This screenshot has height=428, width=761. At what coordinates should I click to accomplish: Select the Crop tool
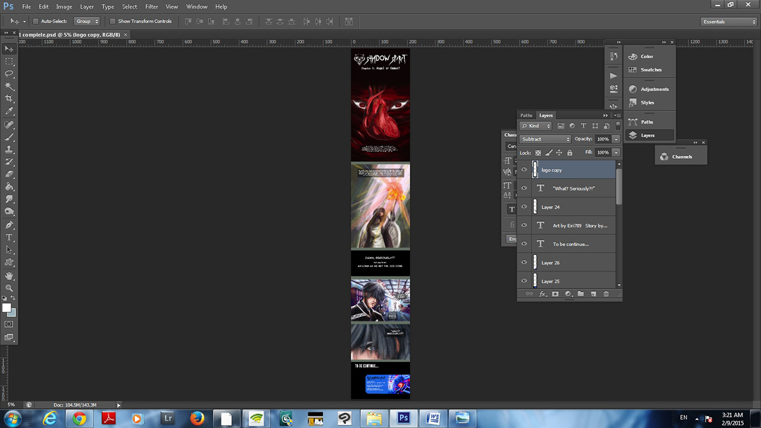[x=9, y=99]
